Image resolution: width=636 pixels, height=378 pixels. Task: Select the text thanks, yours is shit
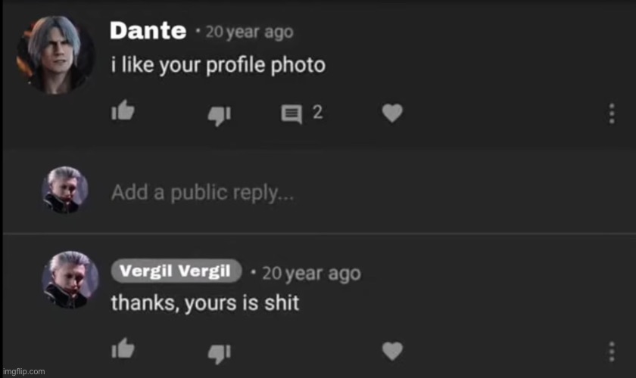pos(205,303)
